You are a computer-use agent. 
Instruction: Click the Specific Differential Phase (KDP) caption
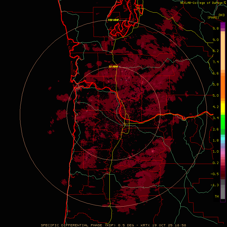click(78, 225)
